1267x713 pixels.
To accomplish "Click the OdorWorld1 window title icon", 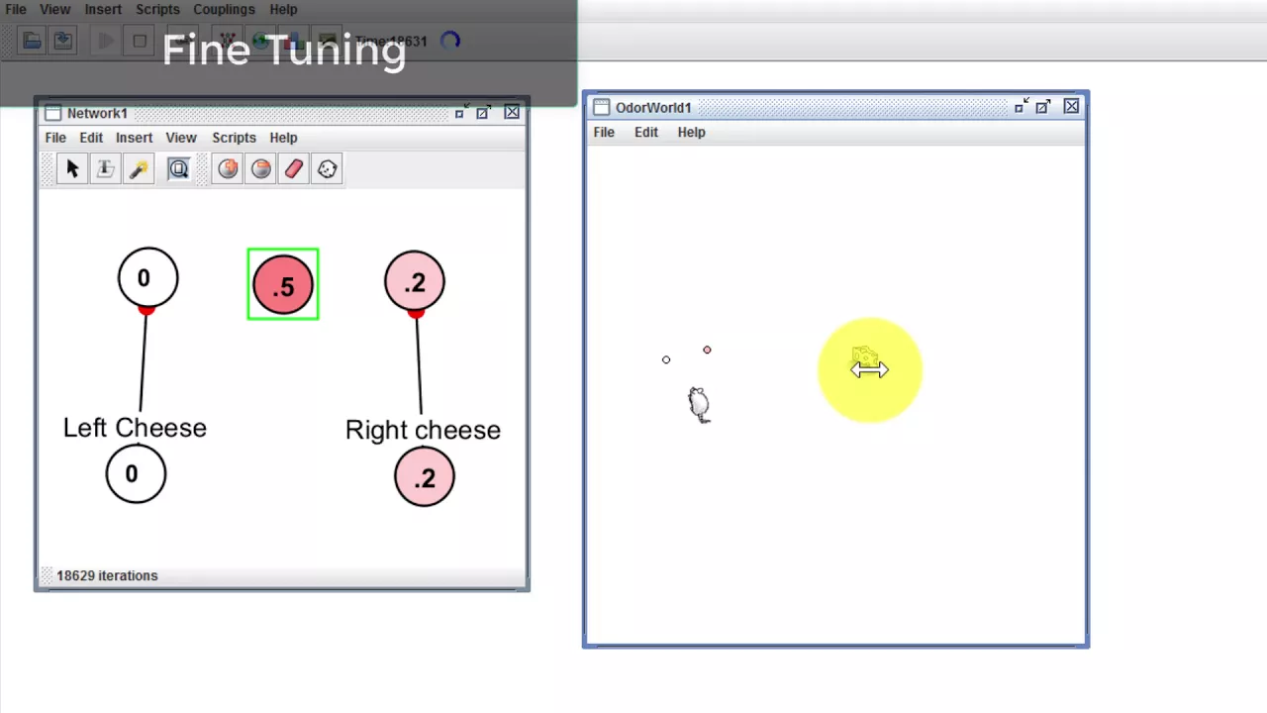I will tap(601, 107).
